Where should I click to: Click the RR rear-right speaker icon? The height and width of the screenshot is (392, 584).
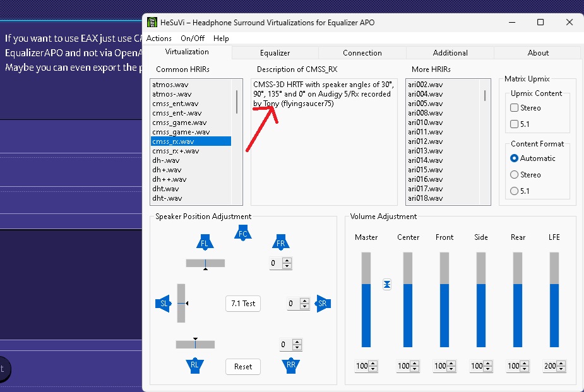(x=291, y=365)
